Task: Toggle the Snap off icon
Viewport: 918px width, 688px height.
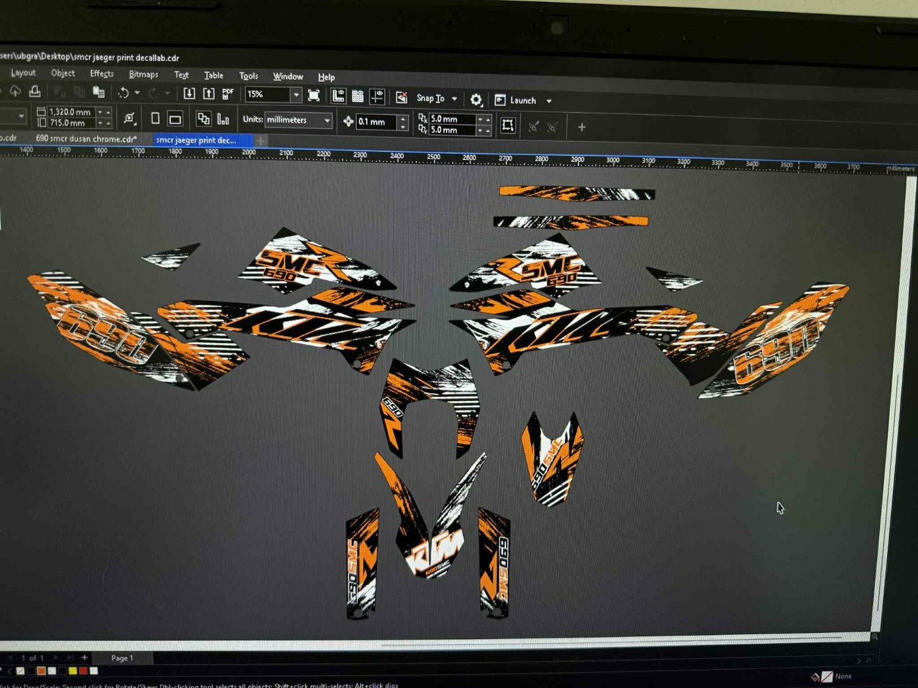Action: pos(402,97)
